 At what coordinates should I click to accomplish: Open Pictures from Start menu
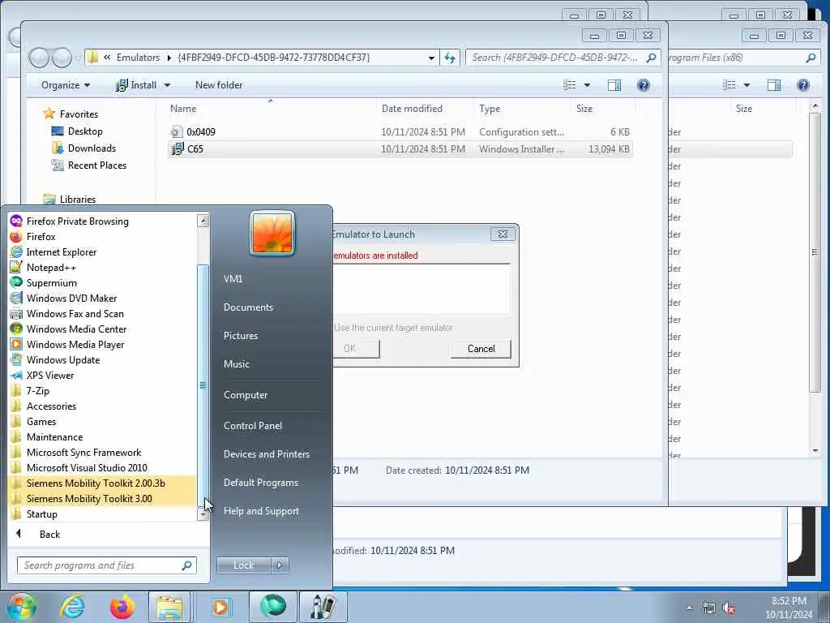(x=240, y=335)
